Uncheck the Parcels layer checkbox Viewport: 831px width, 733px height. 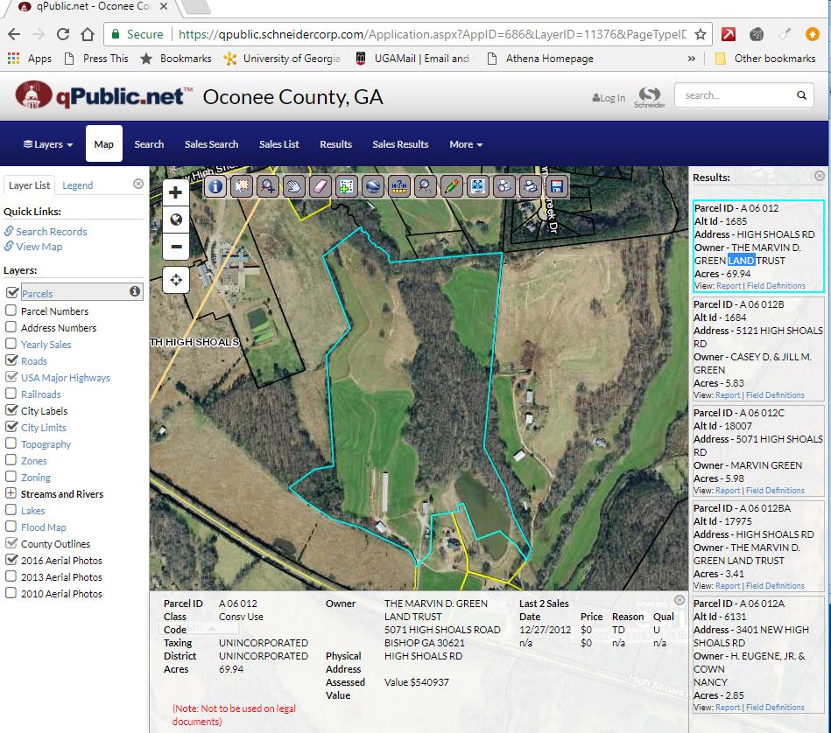coord(12,292)
